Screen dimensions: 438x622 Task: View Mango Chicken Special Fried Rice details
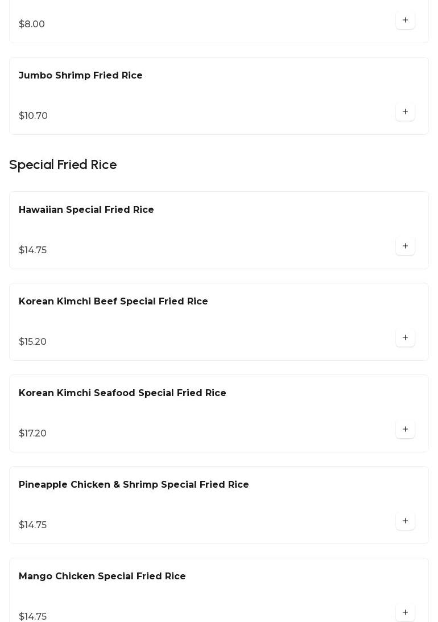tap(102, 576)
